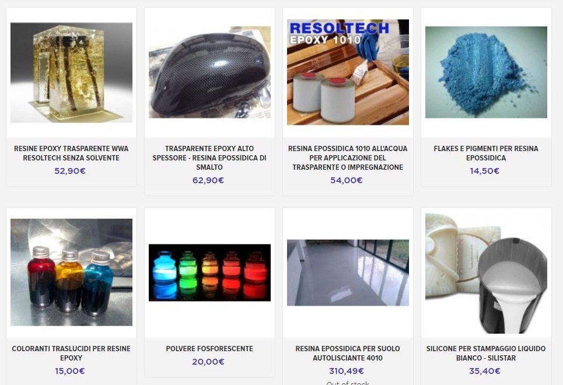Follow 'Trasparente Epoxy Alto Spessore' product link
The width and height of the screenshot is (563, 385).
click(209, 158)
